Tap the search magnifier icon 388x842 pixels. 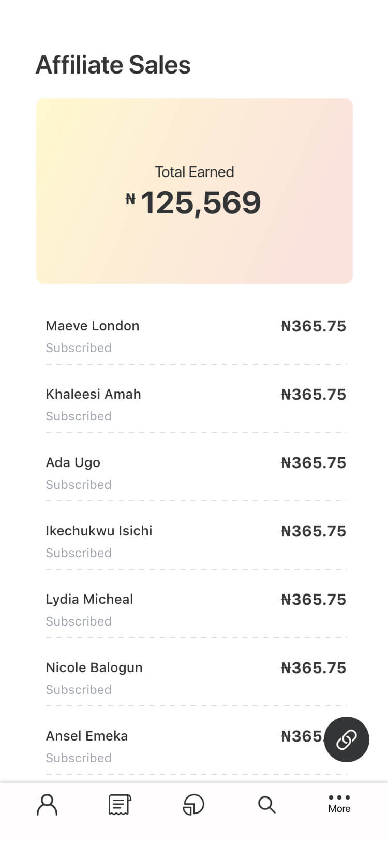266,804
